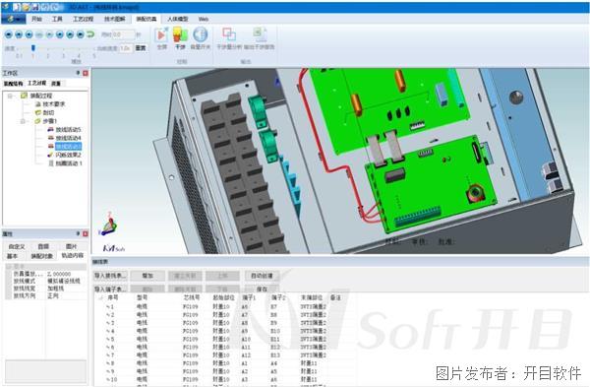
Task: Collapse the root assembly process tree node
Action: [10, 96]
